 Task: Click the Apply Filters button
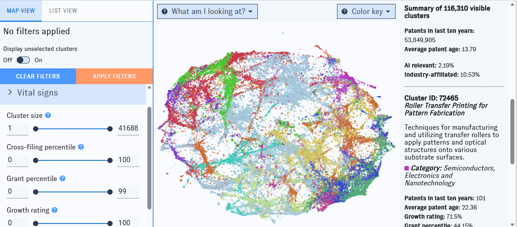click(114, 76)
